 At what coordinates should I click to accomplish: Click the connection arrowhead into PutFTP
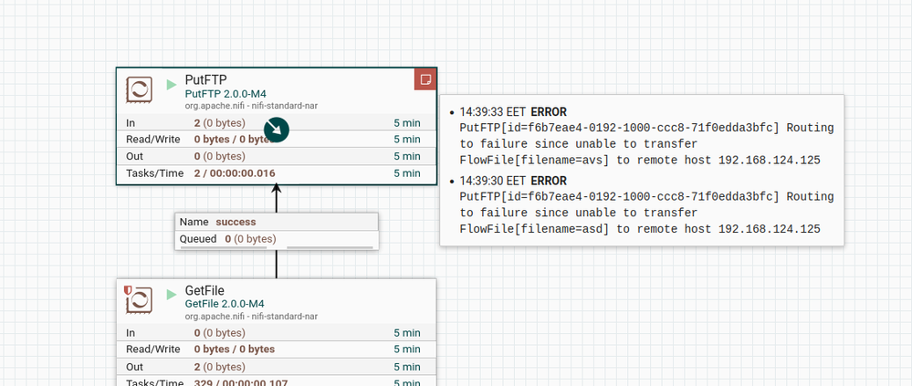tap(277, 188)
